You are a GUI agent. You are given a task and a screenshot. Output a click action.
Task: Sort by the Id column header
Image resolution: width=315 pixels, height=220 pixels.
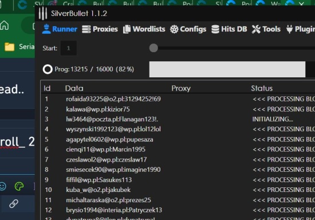pos(47,88)
